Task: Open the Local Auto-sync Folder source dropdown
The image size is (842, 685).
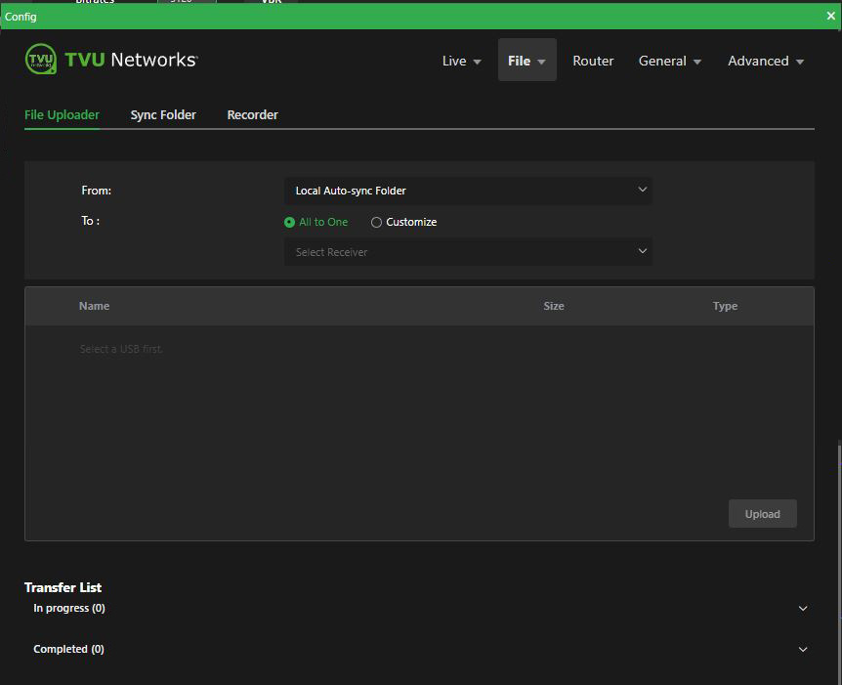Action: coord(467,190)
